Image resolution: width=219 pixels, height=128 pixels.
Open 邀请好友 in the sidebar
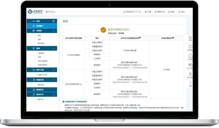tap(42, 90)
